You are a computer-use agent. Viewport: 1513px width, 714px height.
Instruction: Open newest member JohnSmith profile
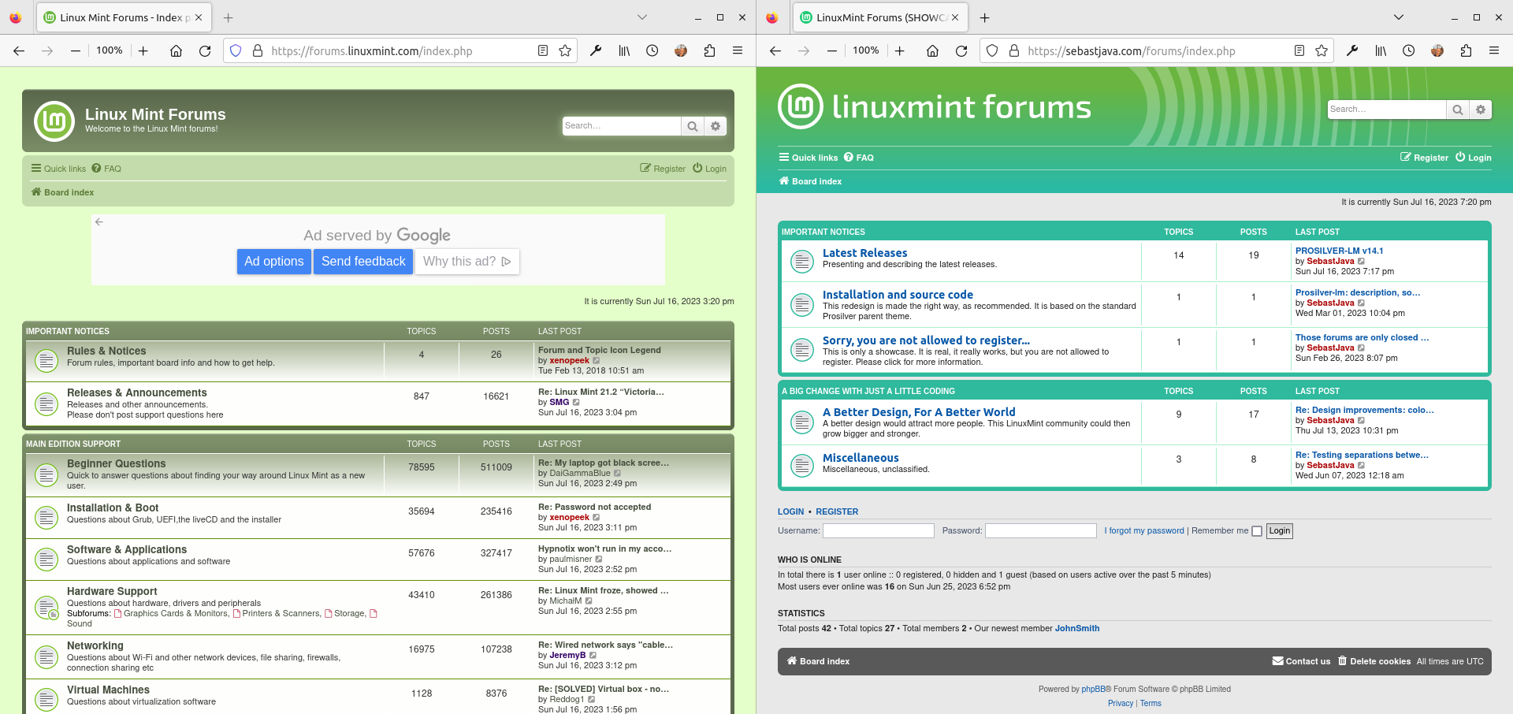pos(1077,628)
